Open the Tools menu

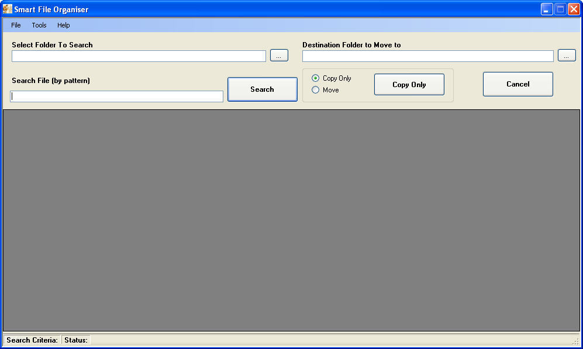coord(39,25)
